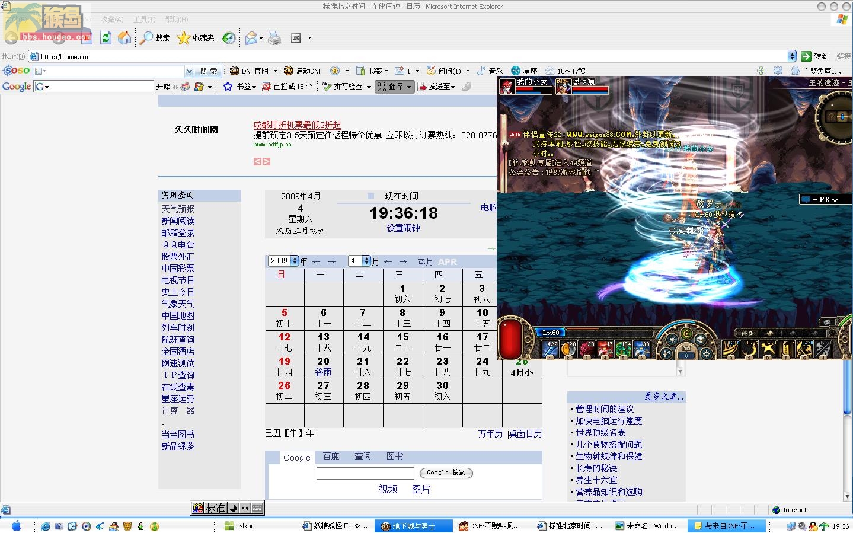
Task: Switch to the 图书 search tab
Action: pyautogui.click(x=395, y=457)
